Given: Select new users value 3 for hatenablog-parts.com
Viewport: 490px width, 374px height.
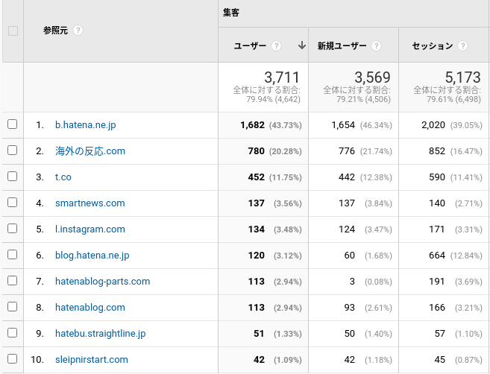Looking at the screenshot, I should coord(352,282).
